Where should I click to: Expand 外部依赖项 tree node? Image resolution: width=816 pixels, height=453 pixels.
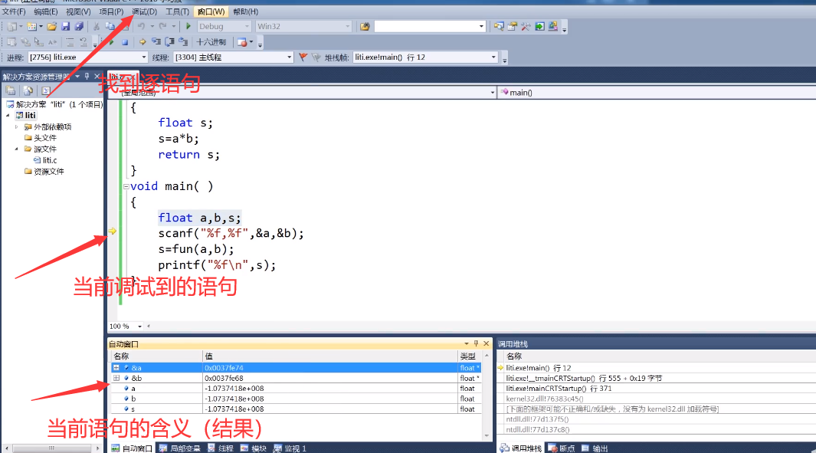[17, 126]
